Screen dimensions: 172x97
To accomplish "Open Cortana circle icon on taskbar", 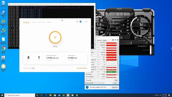I will click(x=37, y=95).
